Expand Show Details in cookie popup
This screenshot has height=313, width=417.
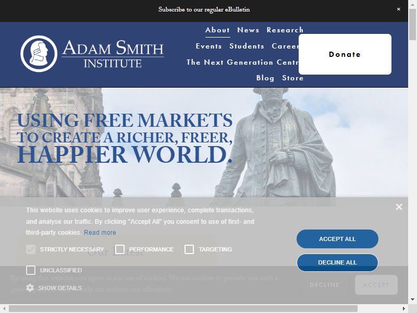pos(60,288)
